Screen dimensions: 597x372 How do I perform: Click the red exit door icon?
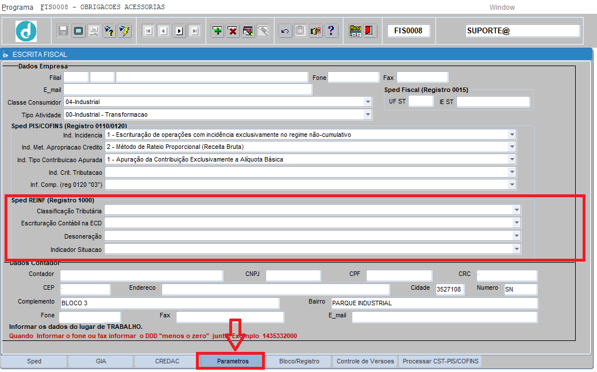[x=370, y=31]
